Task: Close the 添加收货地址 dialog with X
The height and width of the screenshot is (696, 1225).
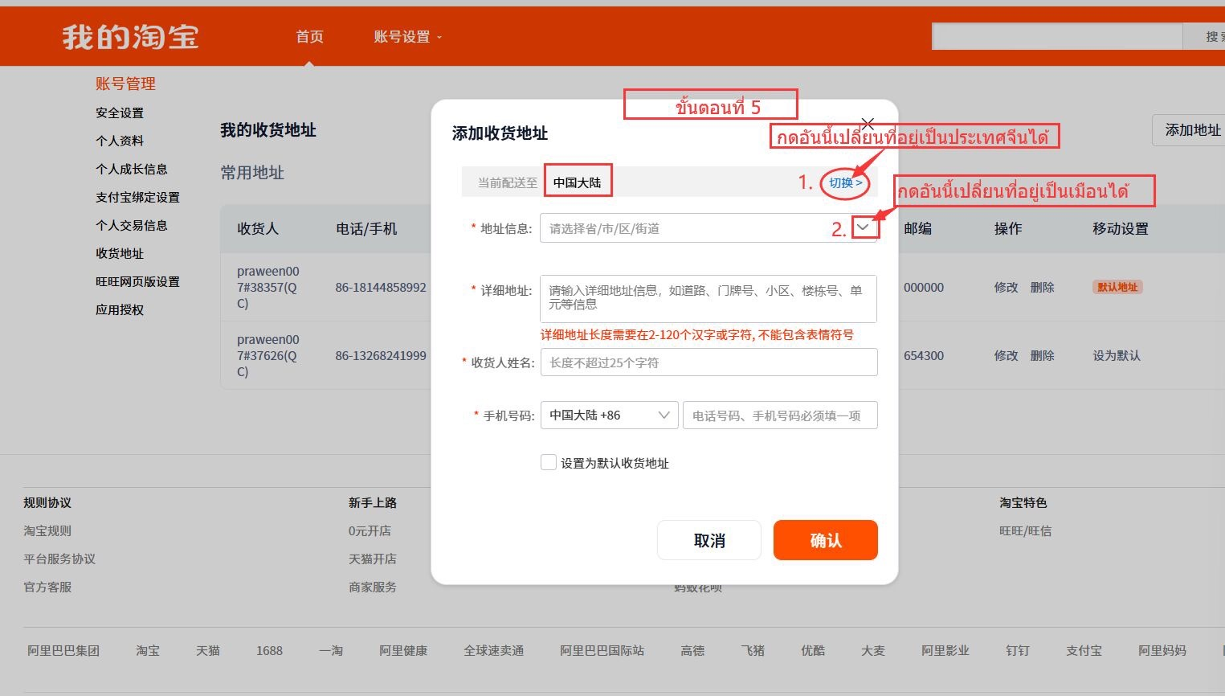Action: point(868,124)
